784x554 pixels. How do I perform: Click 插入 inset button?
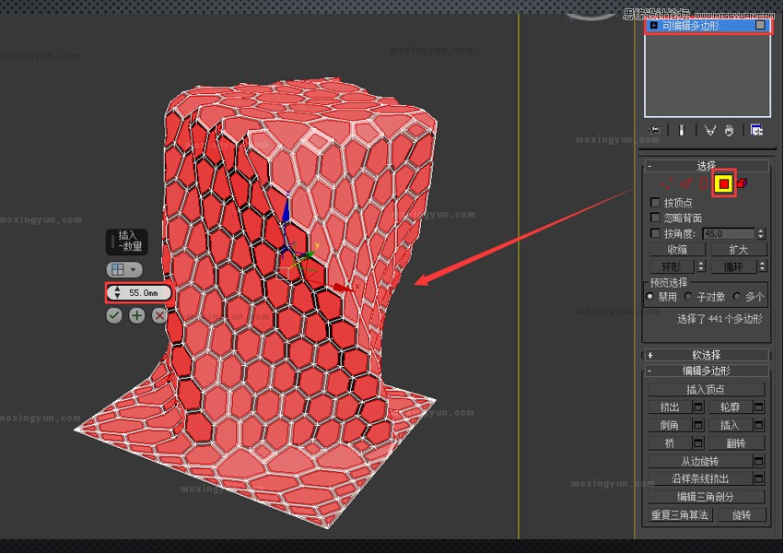tap(730, 425)
